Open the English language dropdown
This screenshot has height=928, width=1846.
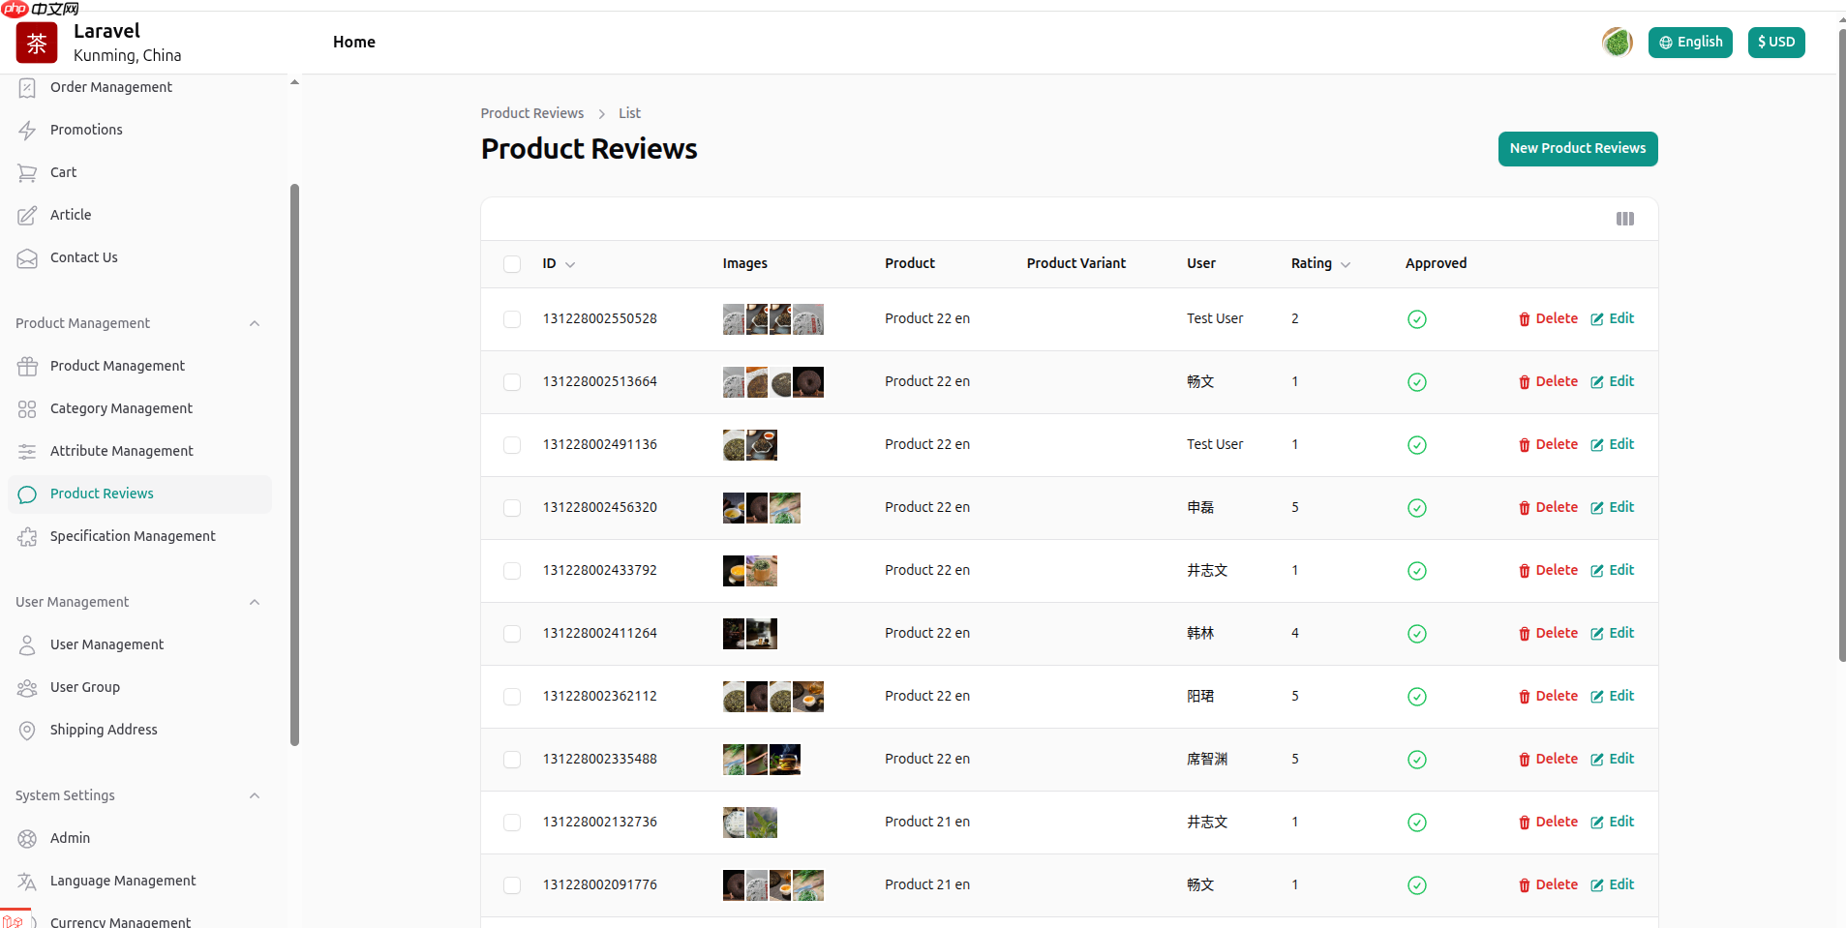(x=1689, y=43)
